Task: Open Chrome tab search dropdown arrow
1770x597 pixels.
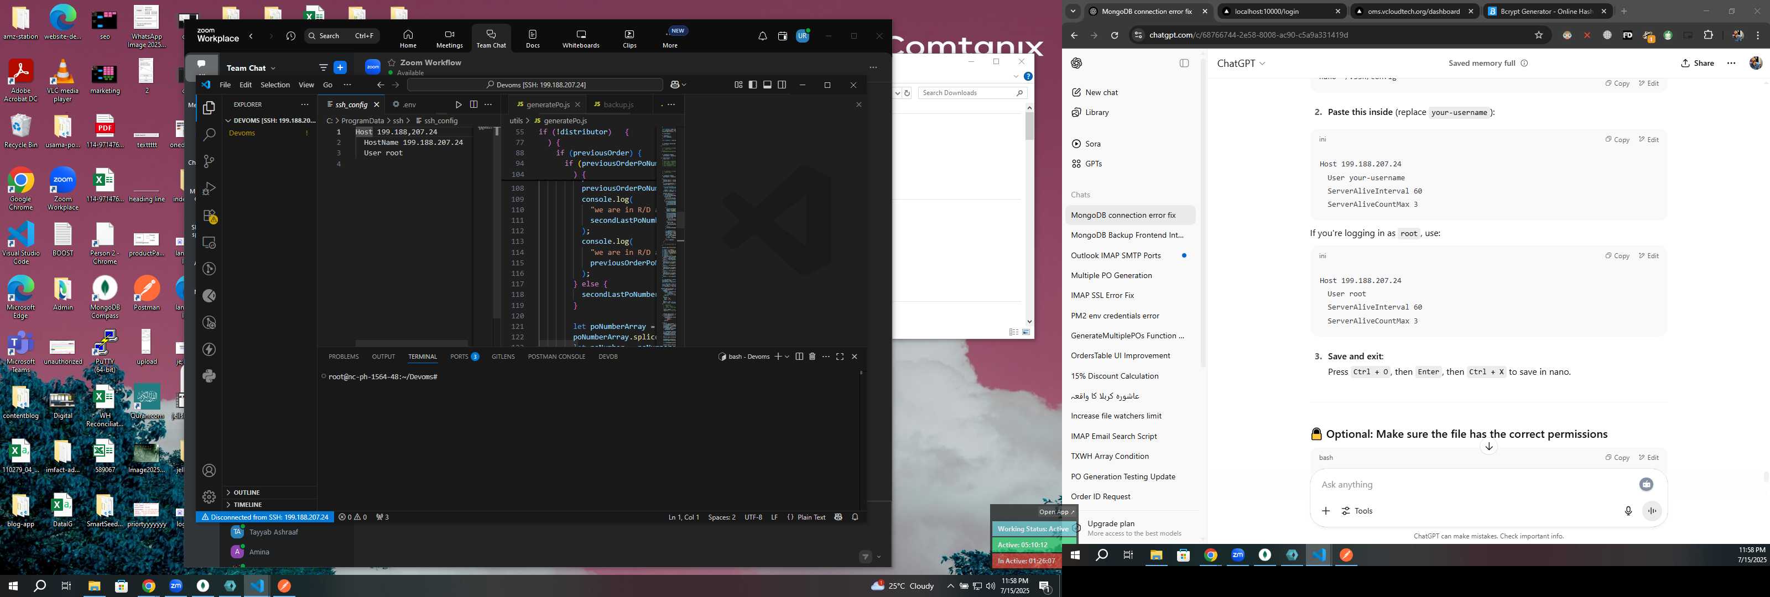Action: (x=1073, y=11)
